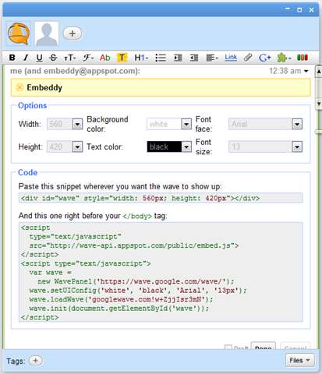Screen dimensions: 322x374
Task: Minimize the wave panel
Action: coord(288,9)
